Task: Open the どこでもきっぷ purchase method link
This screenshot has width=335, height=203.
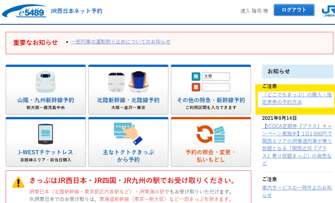Action: click(297, 98)
